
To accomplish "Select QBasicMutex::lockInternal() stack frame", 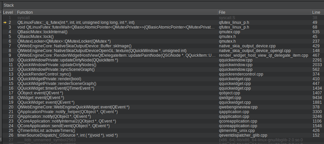I will pyautogui.click(x=42, y=32).
